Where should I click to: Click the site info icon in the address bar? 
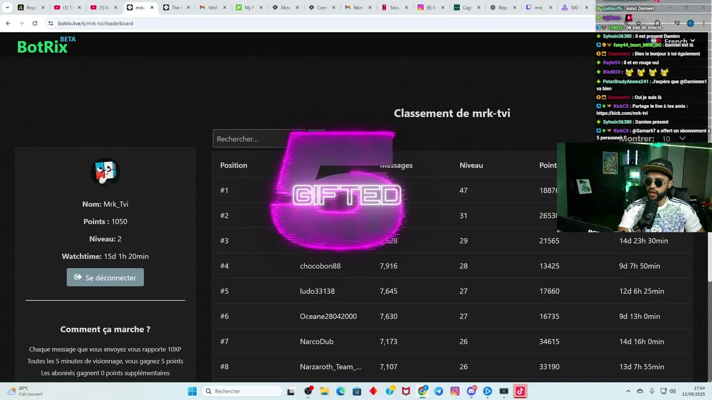51,23
